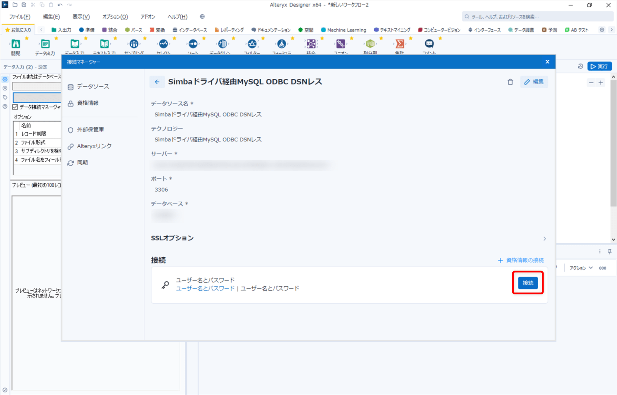This screenshot has width=617, height=395.
Task: Switch to the Machine Learning palette tab
Action: click(x=344, y=30)
